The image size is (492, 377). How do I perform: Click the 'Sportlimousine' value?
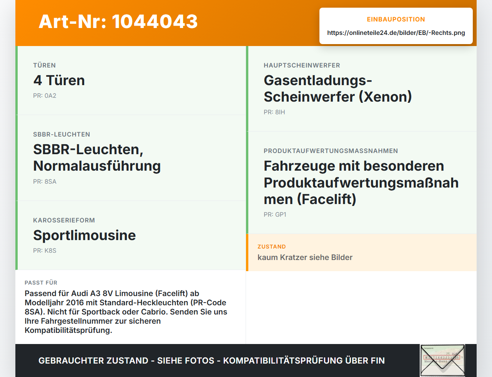point(84,235)
